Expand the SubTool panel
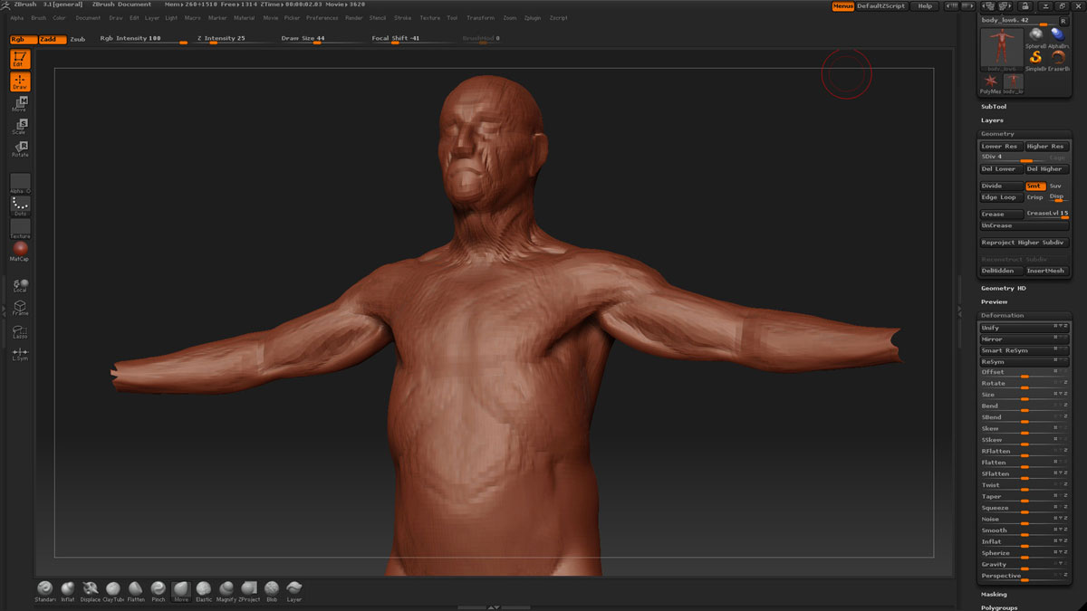 click(x=994, y=107)
